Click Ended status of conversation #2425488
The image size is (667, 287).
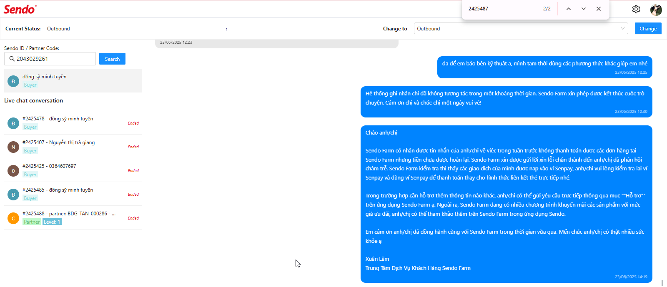[133, 218]
